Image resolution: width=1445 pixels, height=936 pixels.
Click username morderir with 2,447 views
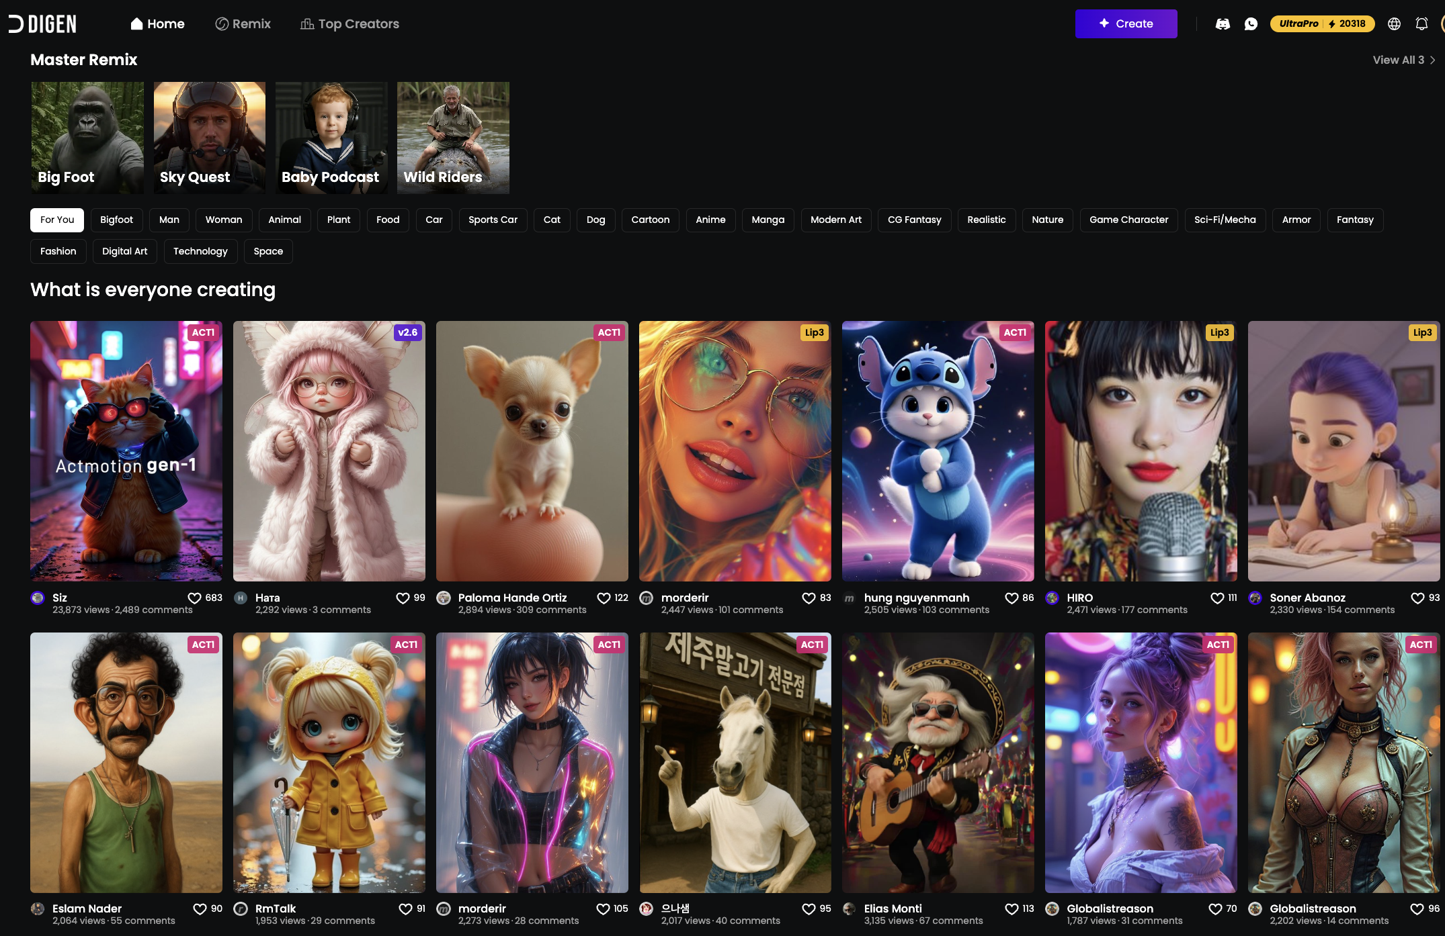pos(685,598)
